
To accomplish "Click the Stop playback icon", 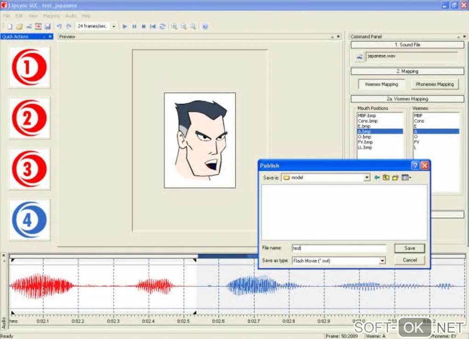I will click(x=143, y=27).
